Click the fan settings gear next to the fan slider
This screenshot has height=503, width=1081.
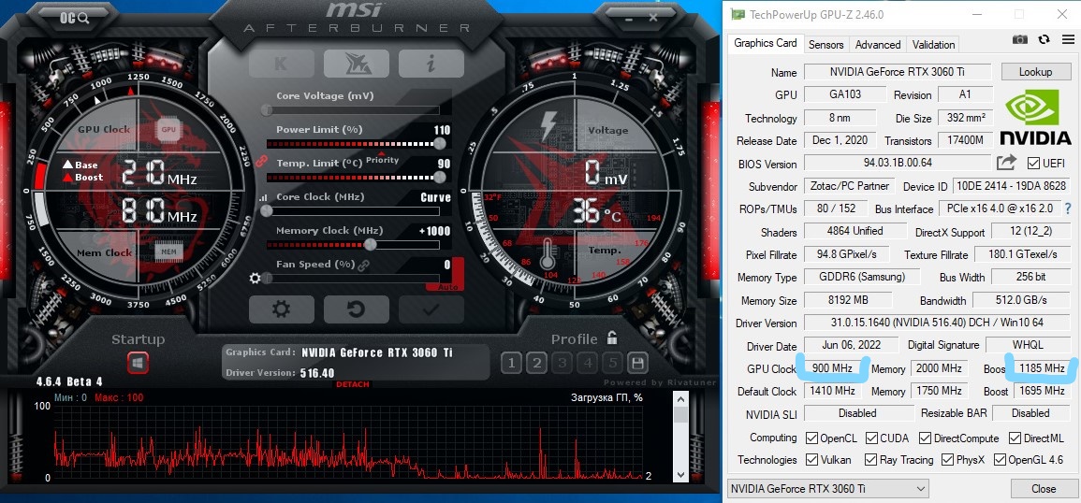(x=256, y=279)
